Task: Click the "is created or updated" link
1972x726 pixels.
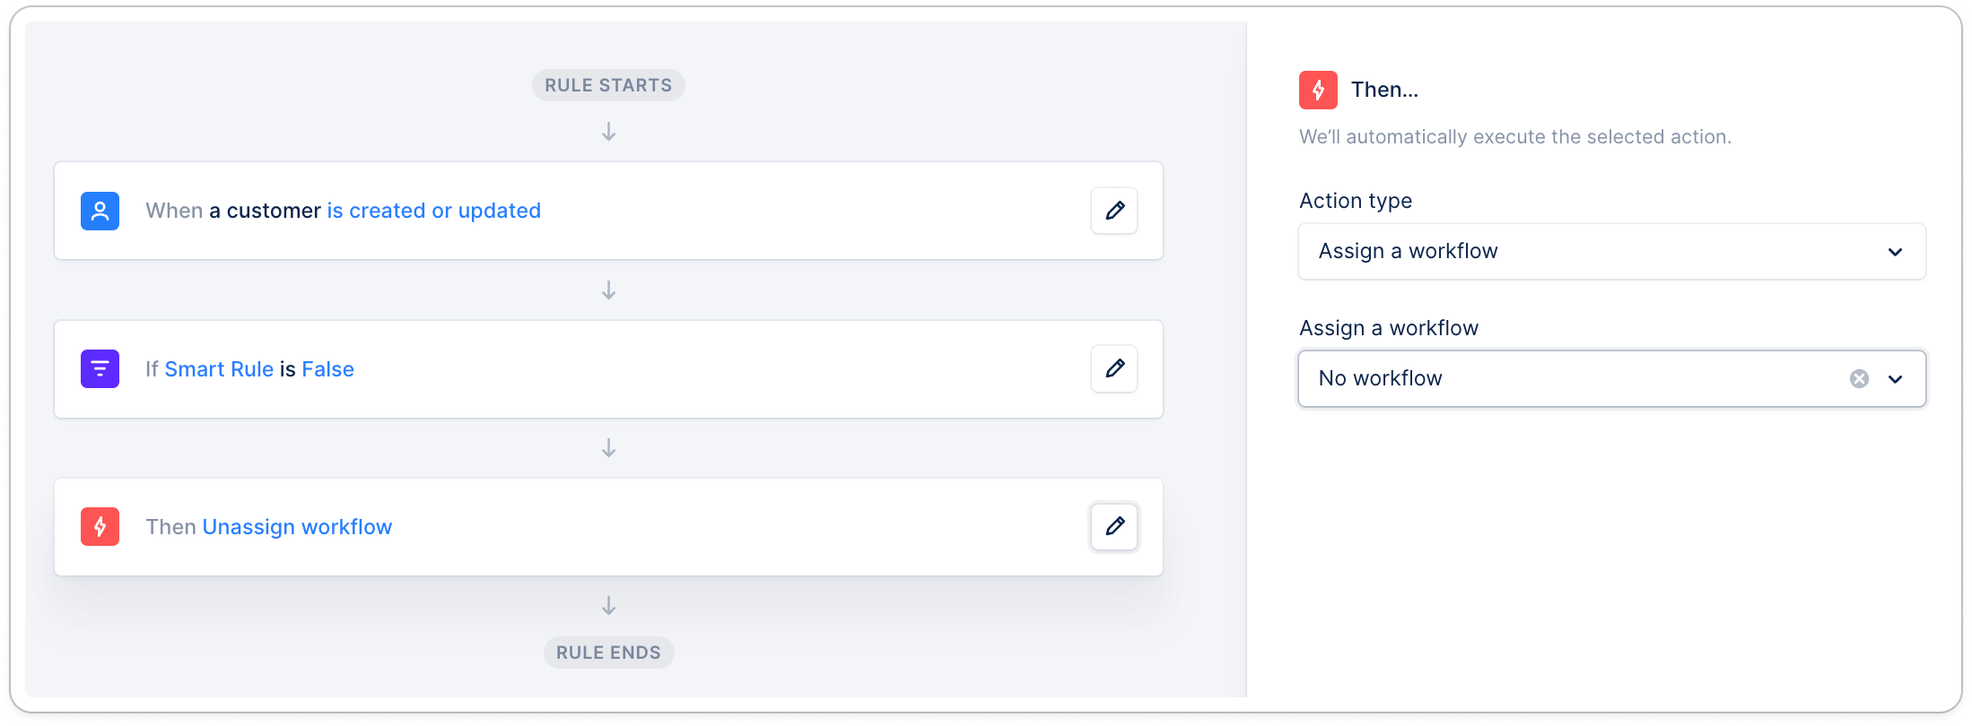Action: coord(433,211)
